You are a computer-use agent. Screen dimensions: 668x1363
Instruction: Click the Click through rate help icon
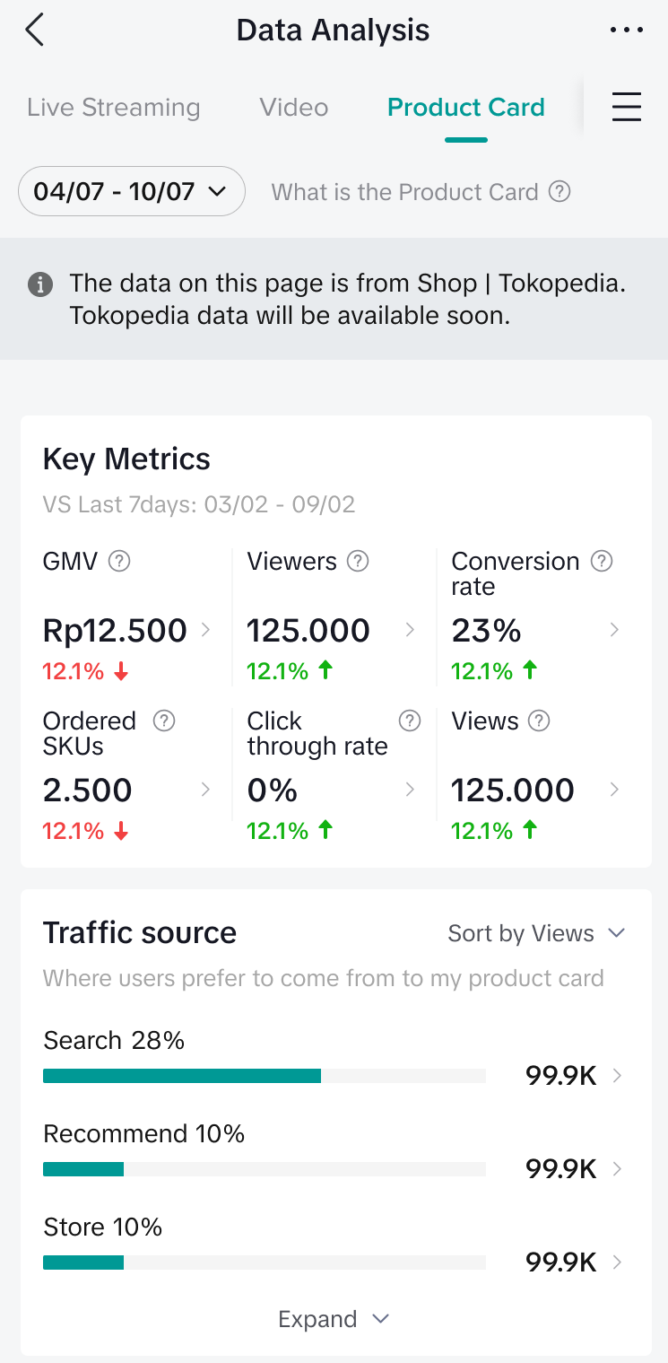tap(410, 721)
